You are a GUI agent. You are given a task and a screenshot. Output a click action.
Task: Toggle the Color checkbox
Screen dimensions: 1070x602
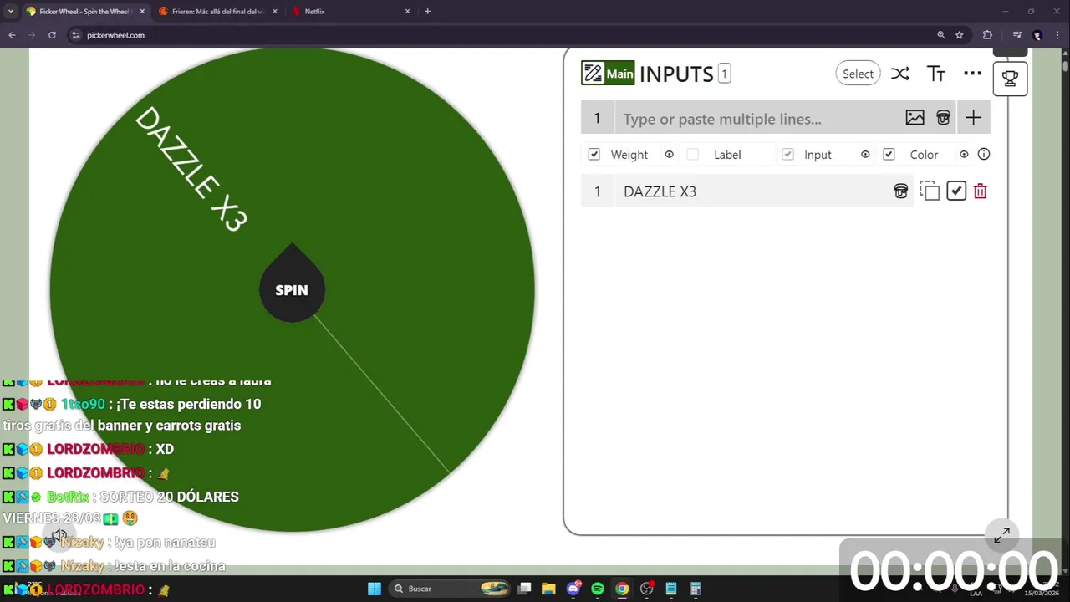click(x=889, y=154)
